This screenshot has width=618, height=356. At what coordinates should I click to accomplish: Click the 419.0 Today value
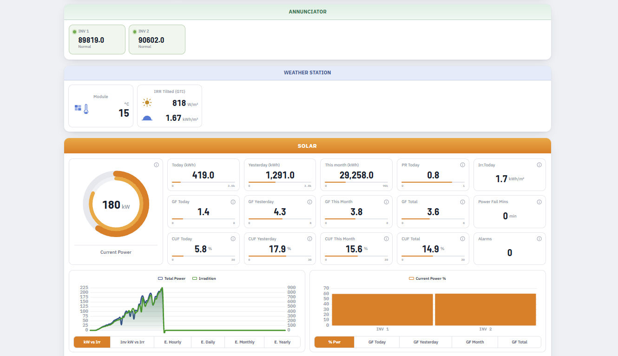point(204,175)
